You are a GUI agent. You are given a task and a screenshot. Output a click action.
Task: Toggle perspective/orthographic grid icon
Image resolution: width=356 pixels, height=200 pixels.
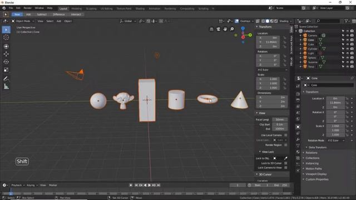pos(211,29)
